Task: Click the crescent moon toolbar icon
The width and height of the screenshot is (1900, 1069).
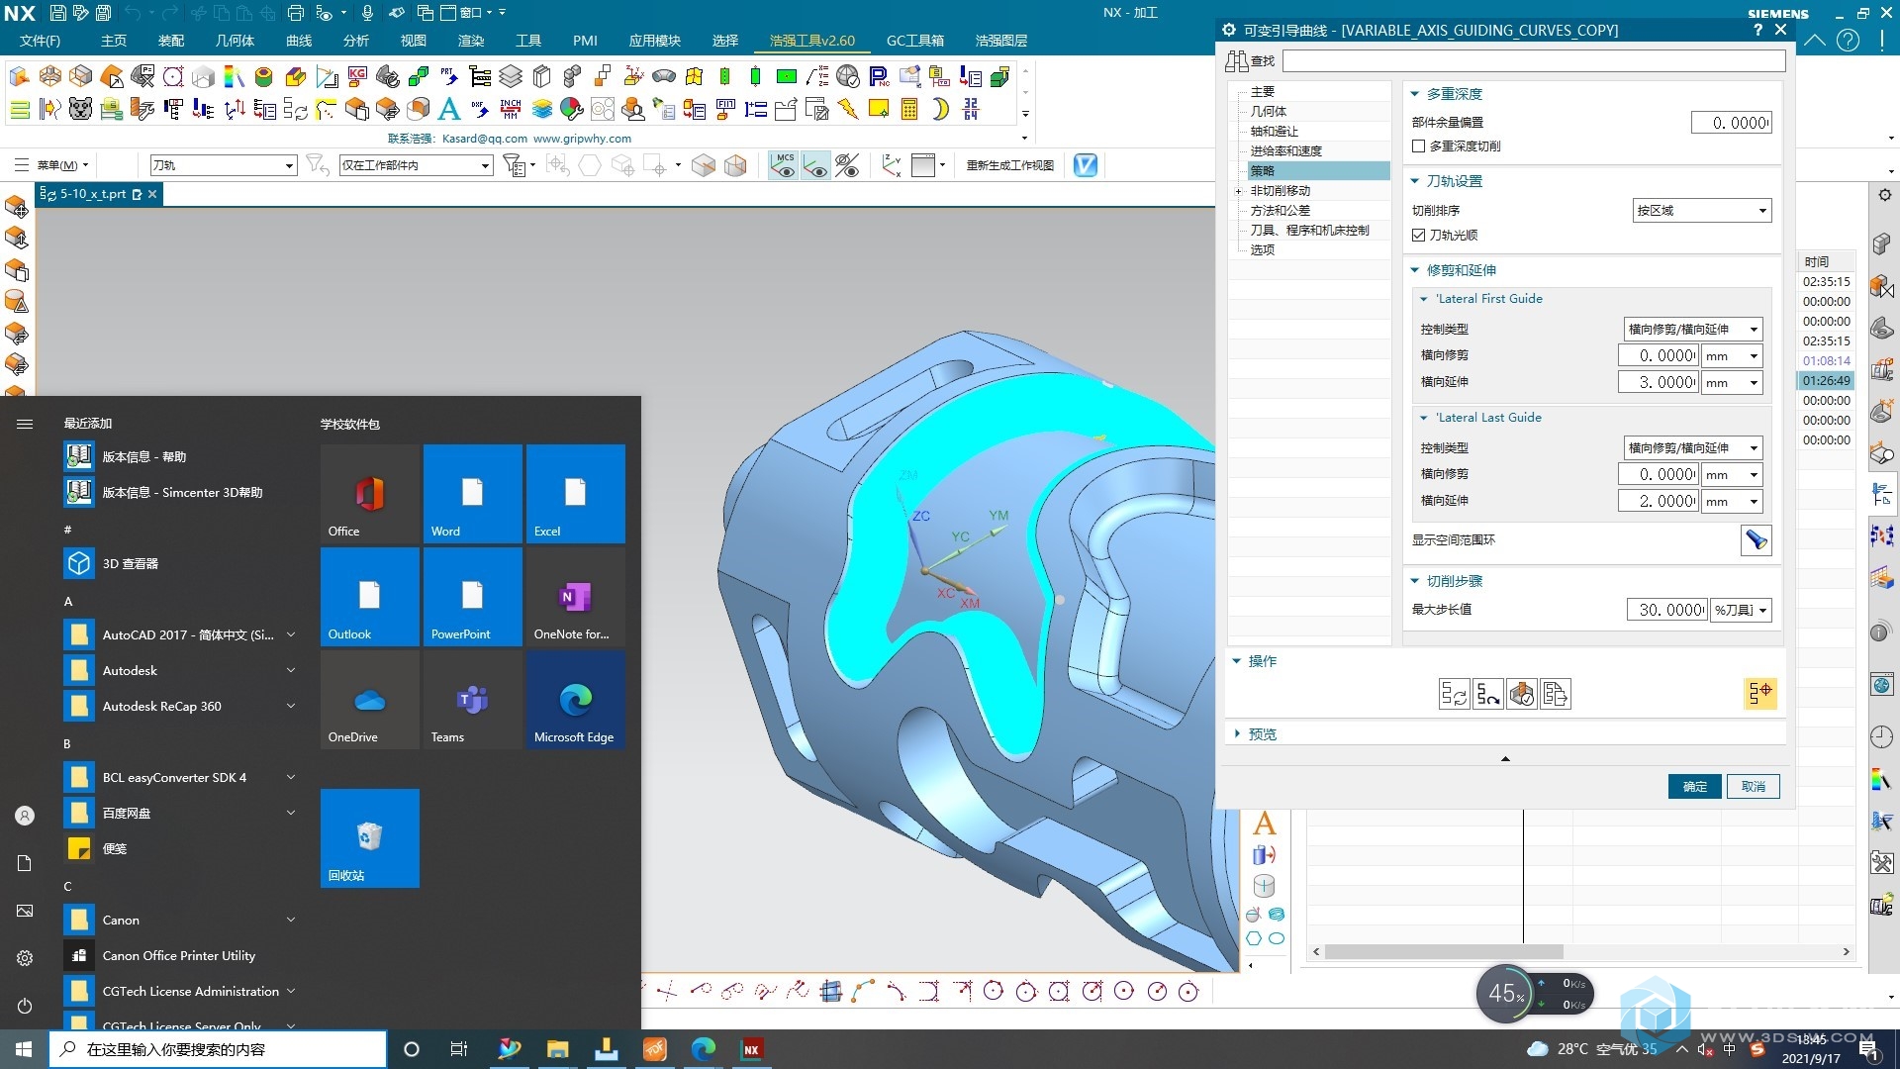Action: click(x=940, y=109)
